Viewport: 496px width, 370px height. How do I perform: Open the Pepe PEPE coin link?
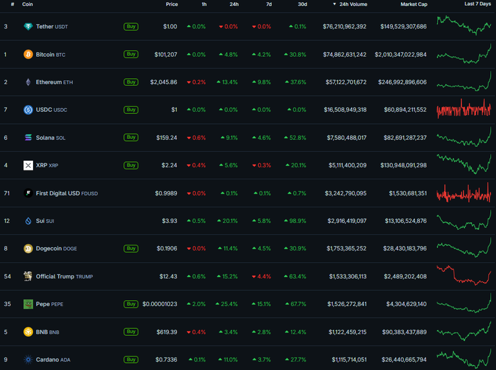click(x=50, y=304)
